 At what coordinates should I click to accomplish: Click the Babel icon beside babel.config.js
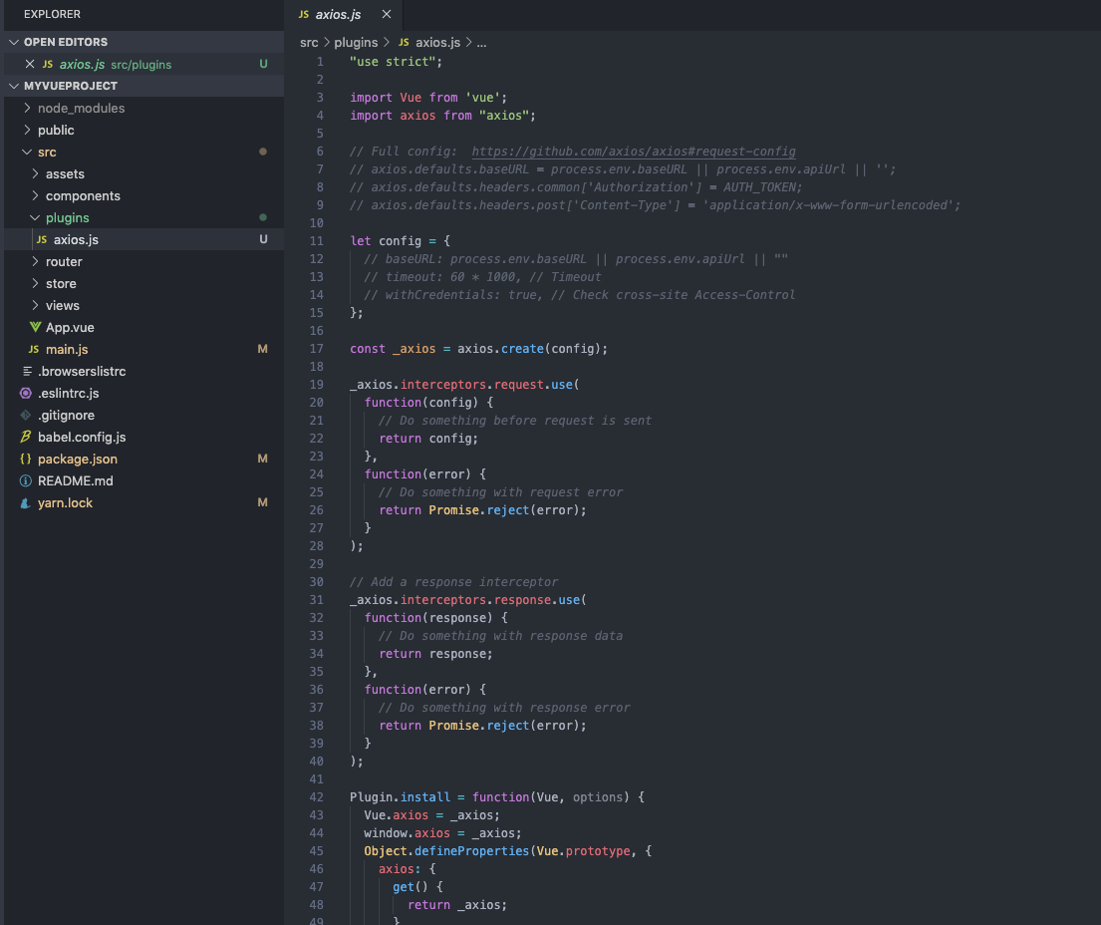coord(26,437)
